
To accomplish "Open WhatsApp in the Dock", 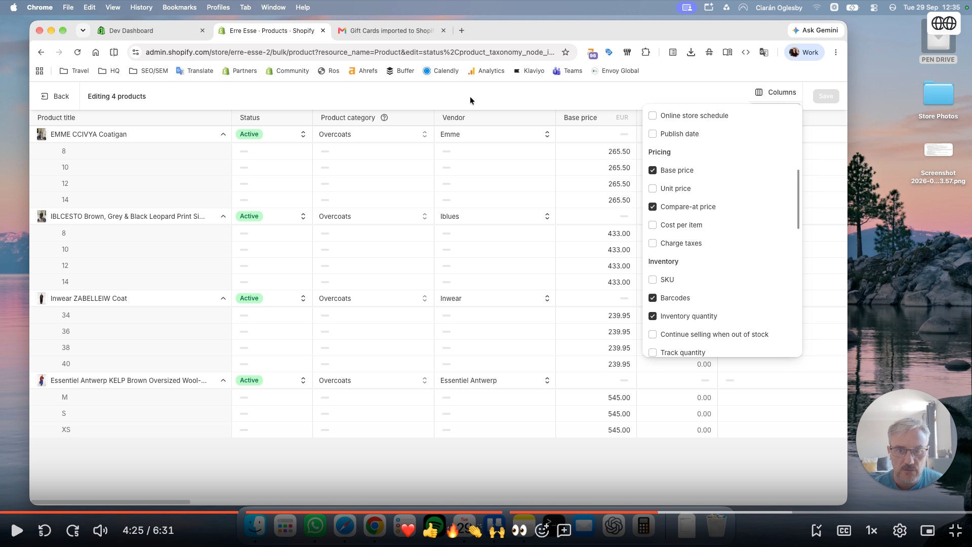I will point(315,527).
